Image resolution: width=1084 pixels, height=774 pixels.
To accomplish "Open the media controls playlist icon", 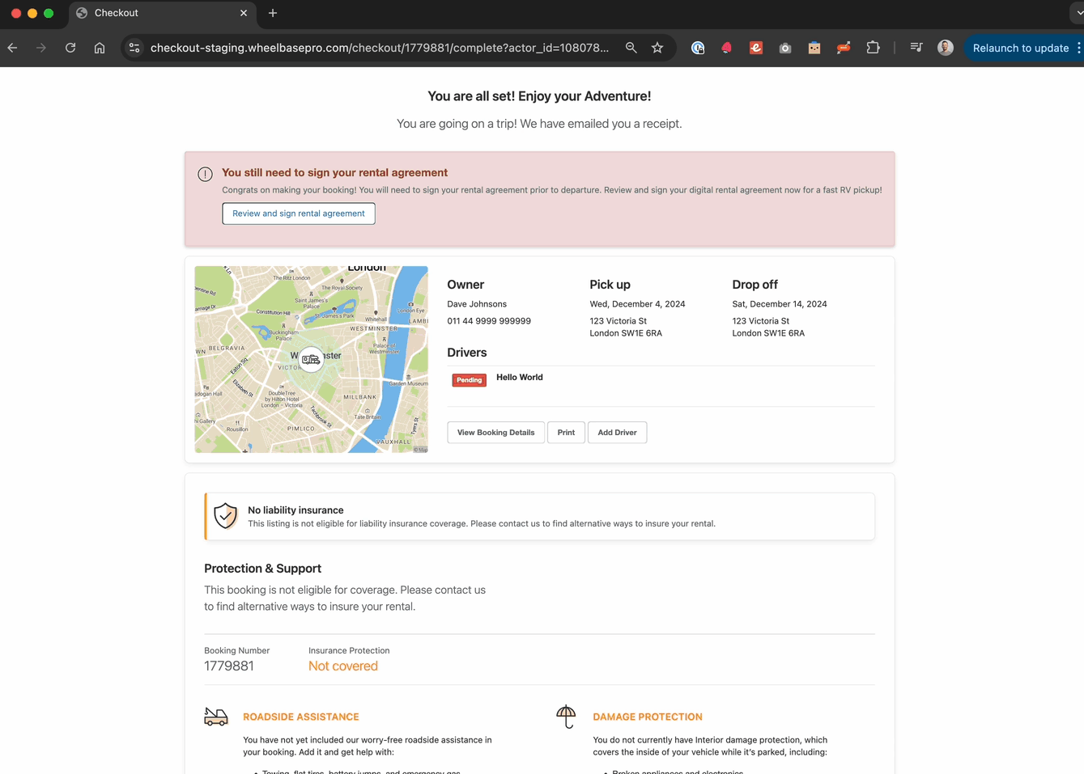I will tap(916, 48).
